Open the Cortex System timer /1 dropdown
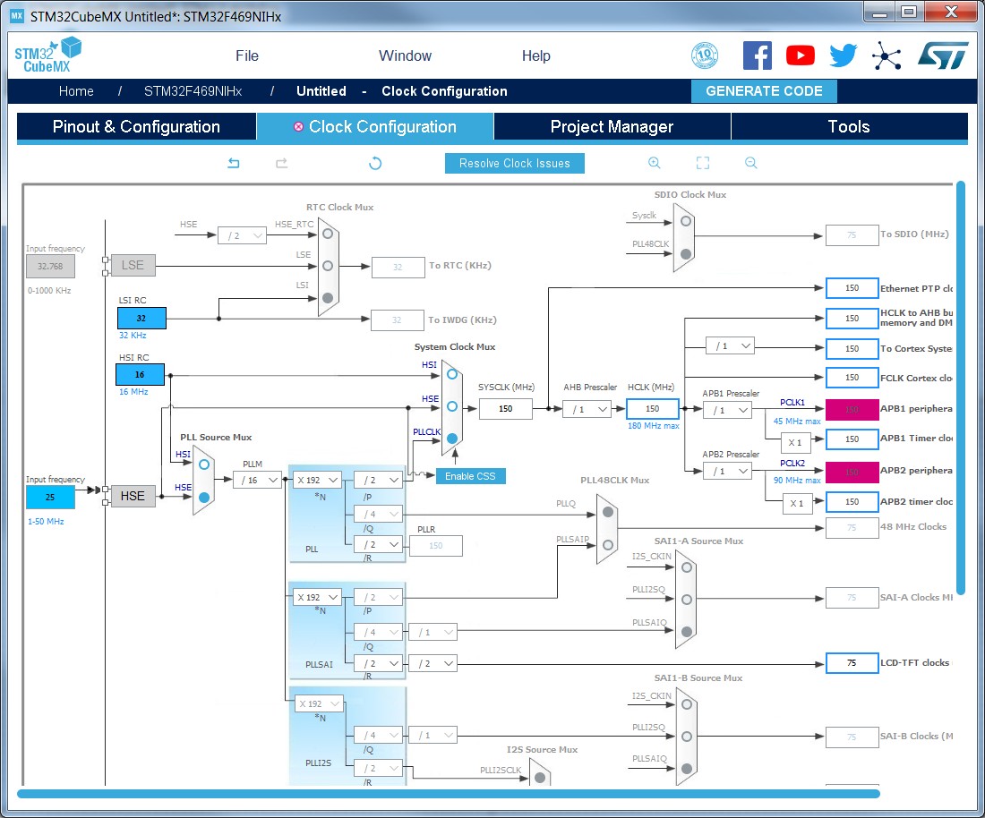Screen dimensions: 985x818 (730, 346)
